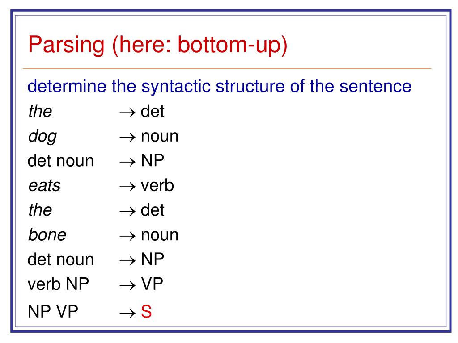
Task: Click the second italic 'the' word
Action: coord(40,210)
